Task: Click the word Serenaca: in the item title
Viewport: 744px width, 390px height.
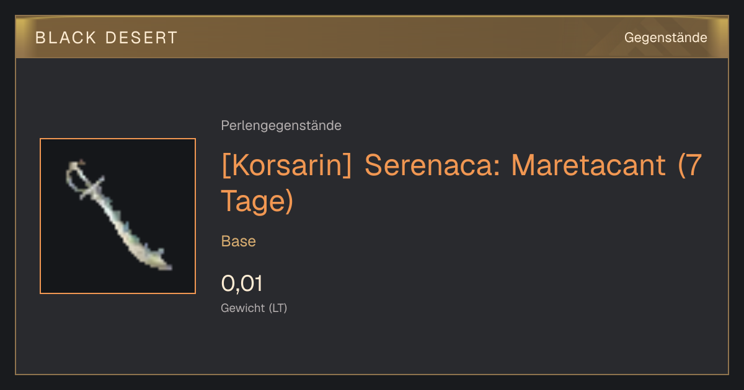Action: click(x=433, y=166)
